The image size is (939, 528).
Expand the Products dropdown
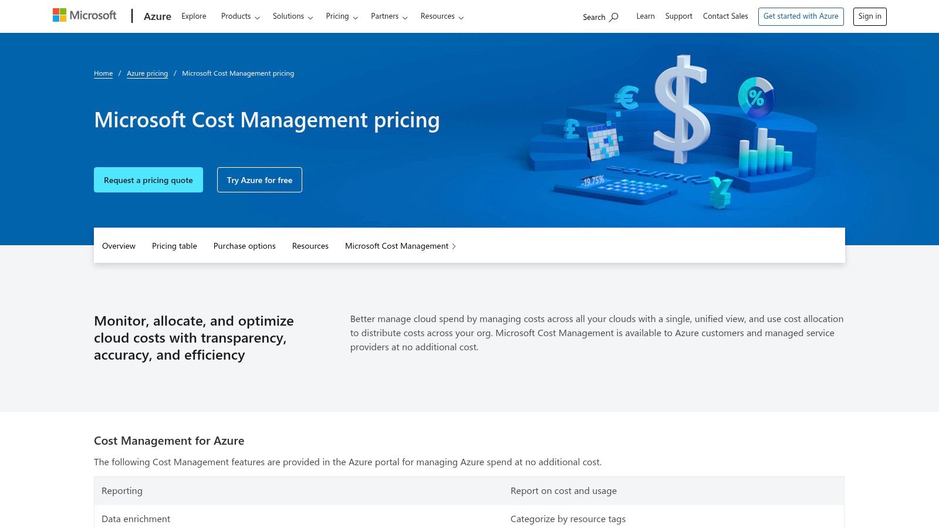239,16
